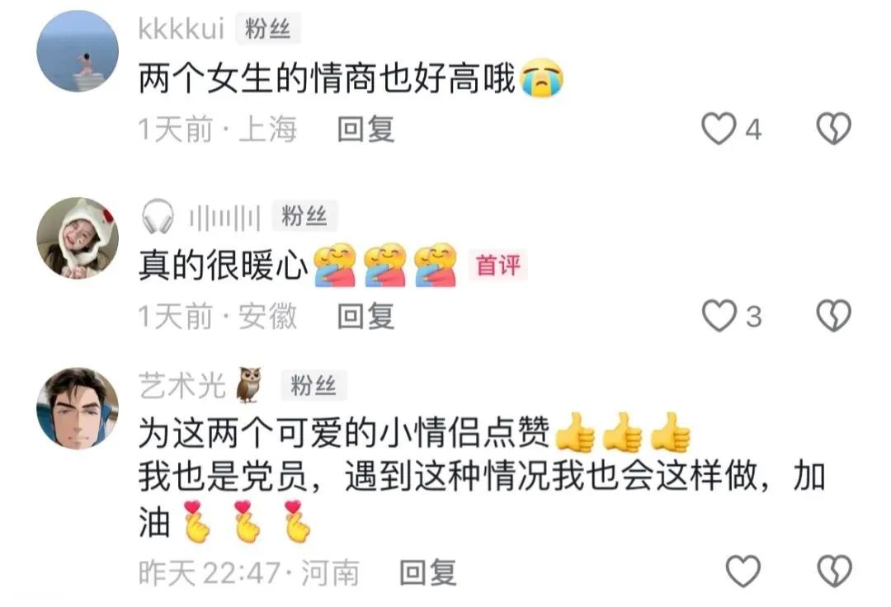Open the 艺术光 username link

[x=182, y=386]
